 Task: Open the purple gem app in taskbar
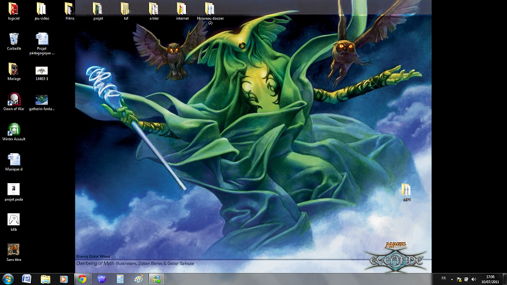click(101, 279)
